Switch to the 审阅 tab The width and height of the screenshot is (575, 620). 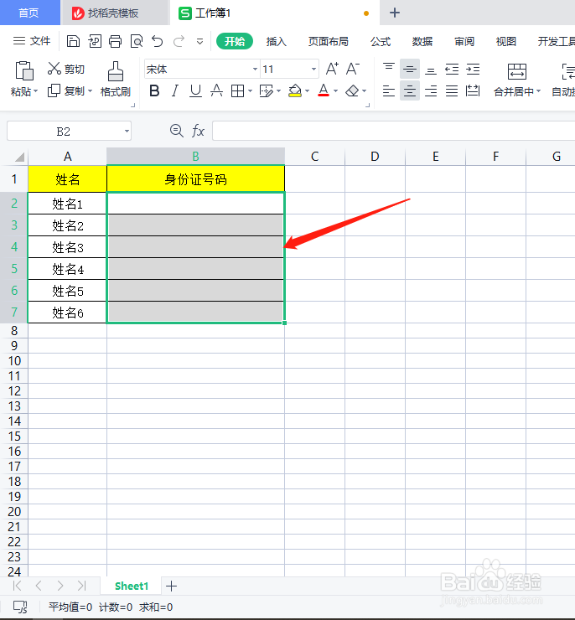(464, 42)
